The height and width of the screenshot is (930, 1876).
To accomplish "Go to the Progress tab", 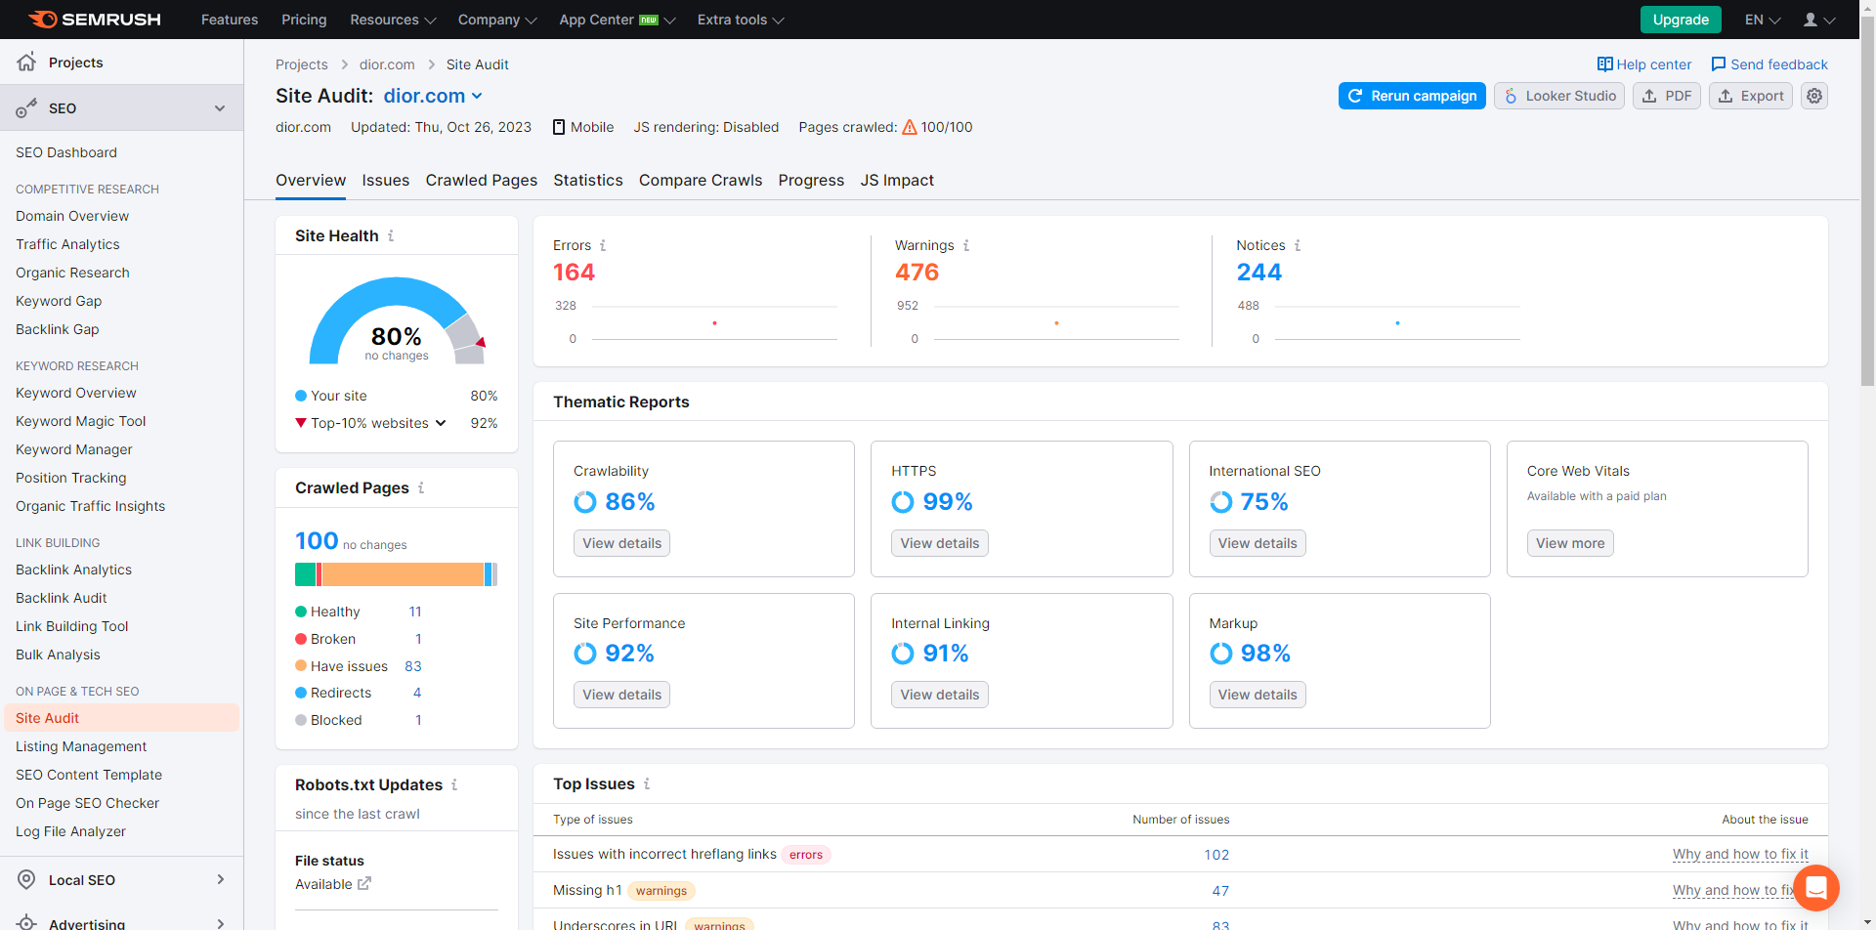I will 811,180.
